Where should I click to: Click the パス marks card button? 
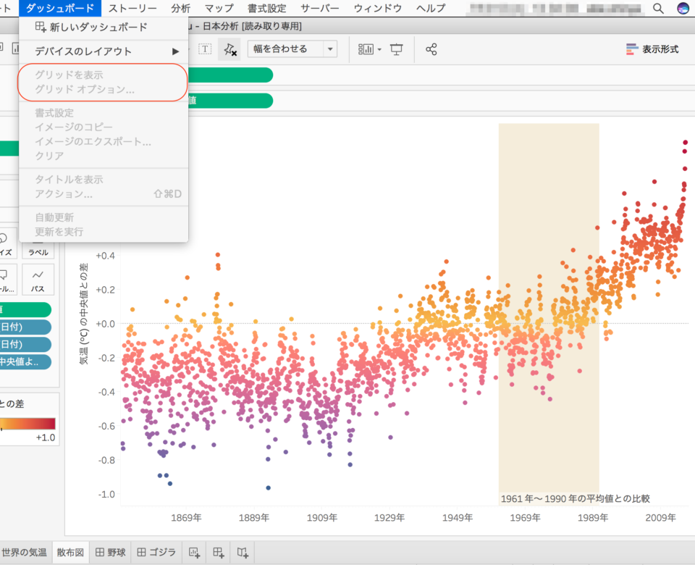37,279
